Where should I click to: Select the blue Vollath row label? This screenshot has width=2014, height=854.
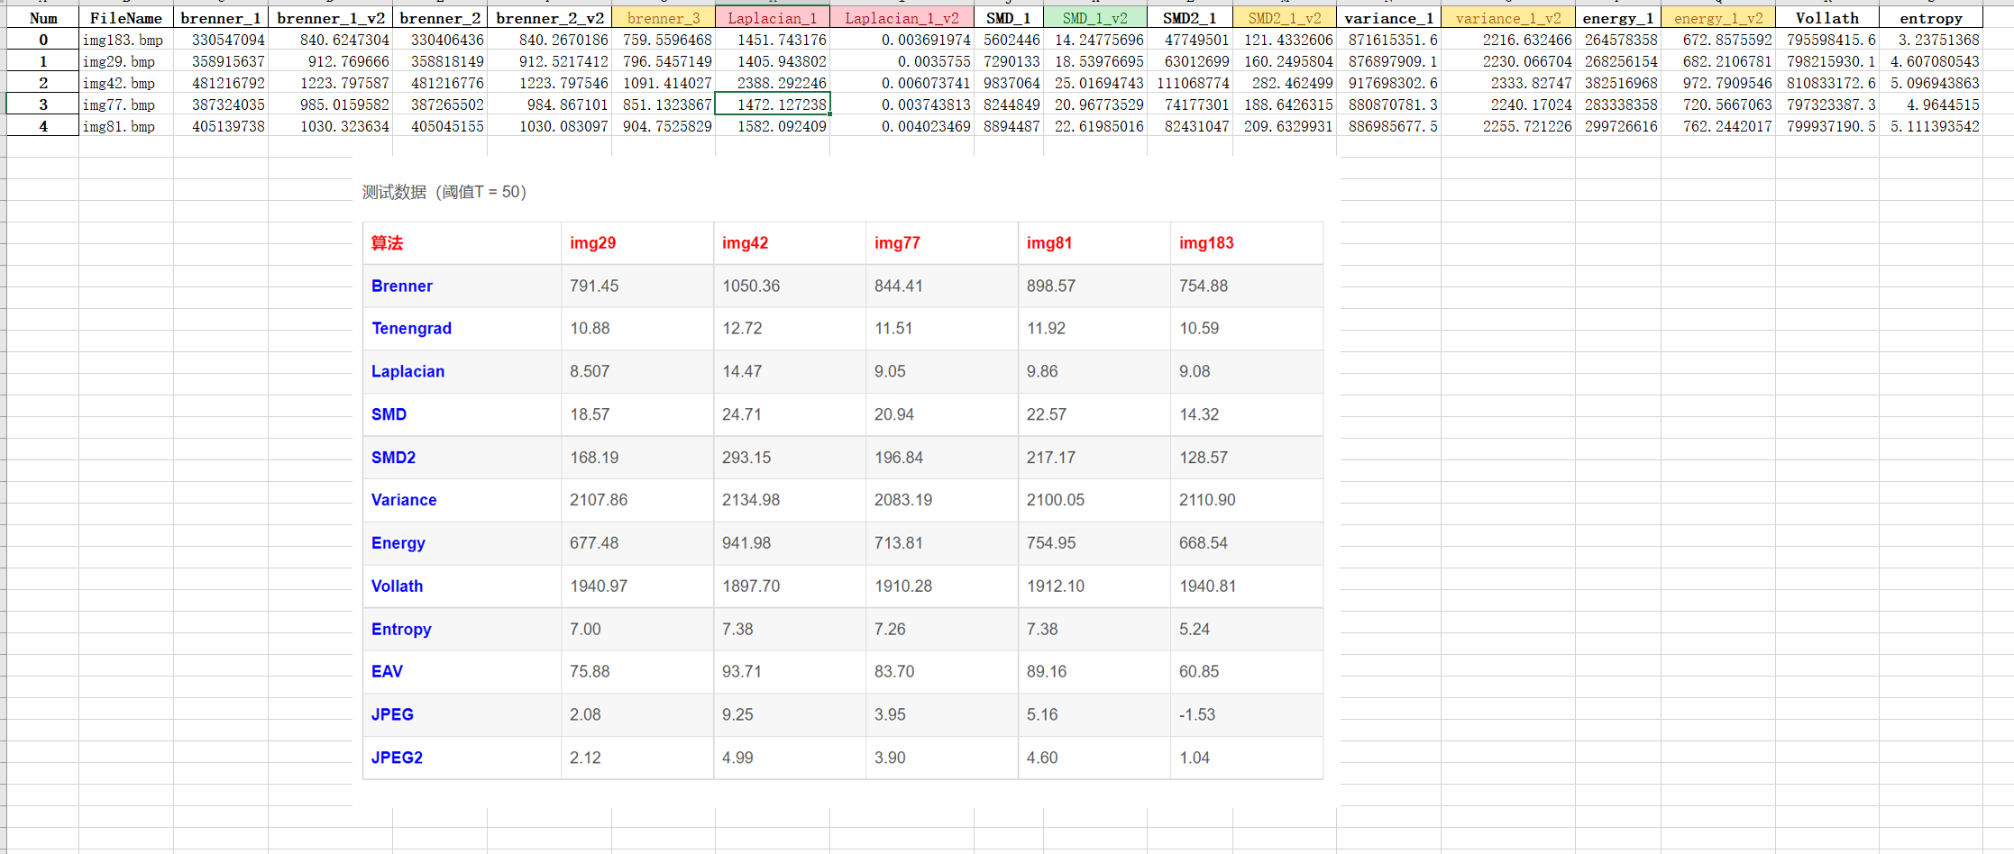[x=397, y=586]
